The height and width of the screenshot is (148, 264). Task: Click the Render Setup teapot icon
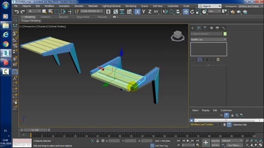233,12
